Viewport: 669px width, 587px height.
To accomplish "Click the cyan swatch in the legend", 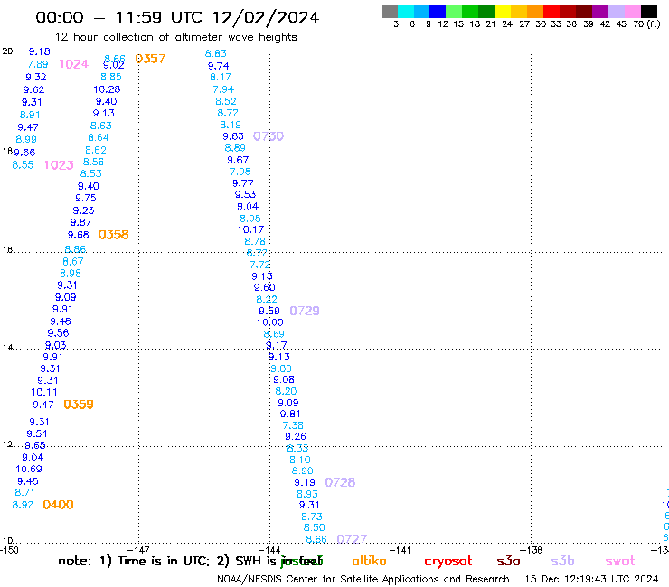I will 406,11.
